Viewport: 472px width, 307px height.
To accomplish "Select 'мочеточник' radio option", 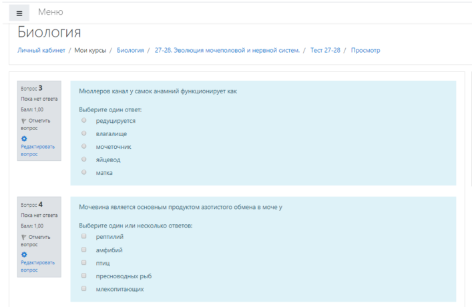I will 84,146.
